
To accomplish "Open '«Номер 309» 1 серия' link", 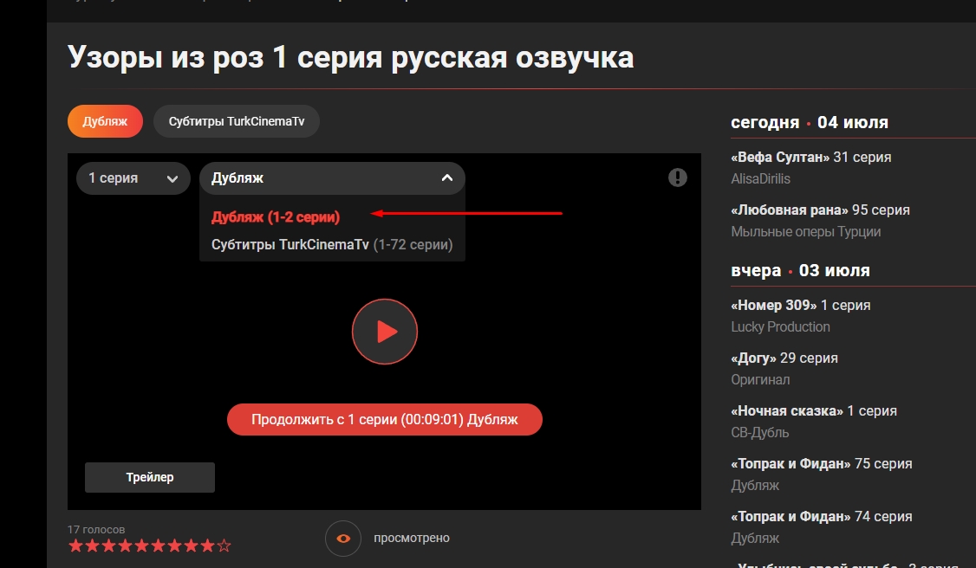I will [800, 305].
